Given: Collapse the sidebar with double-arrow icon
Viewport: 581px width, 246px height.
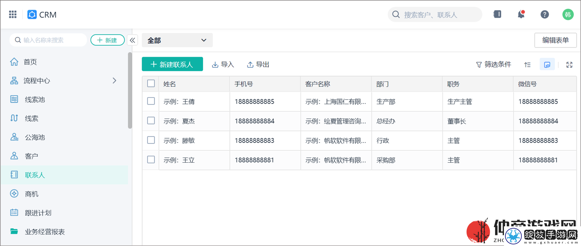Looking at the screenshot, I should (133, 40).
